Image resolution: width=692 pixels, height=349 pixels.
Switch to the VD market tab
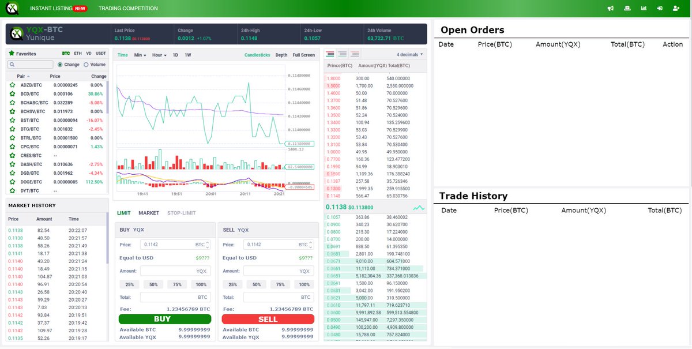89,54
